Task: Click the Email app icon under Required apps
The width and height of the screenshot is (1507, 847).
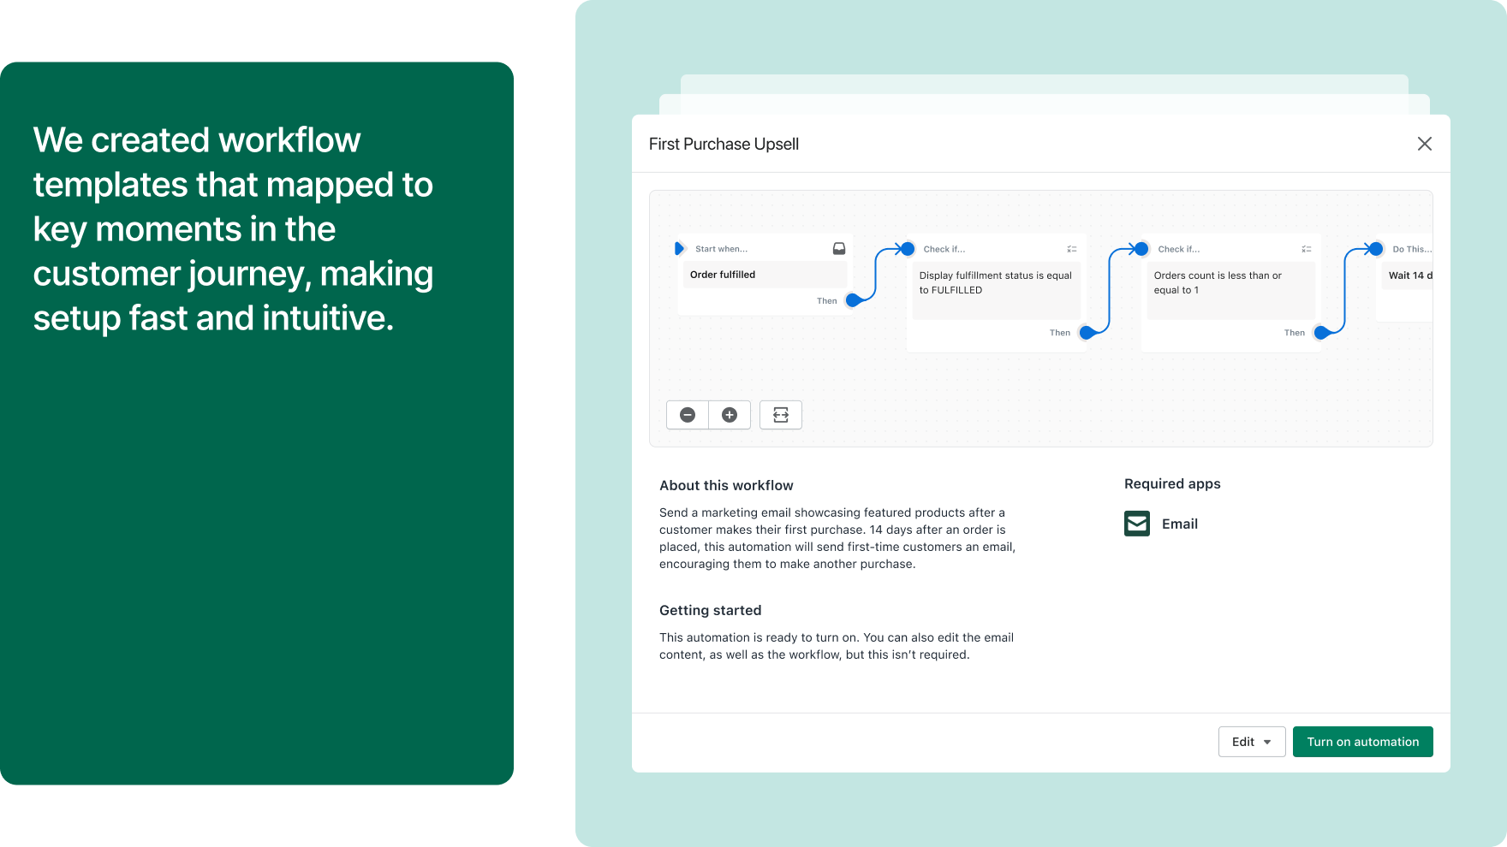Action: click(x=1137, y=524)
